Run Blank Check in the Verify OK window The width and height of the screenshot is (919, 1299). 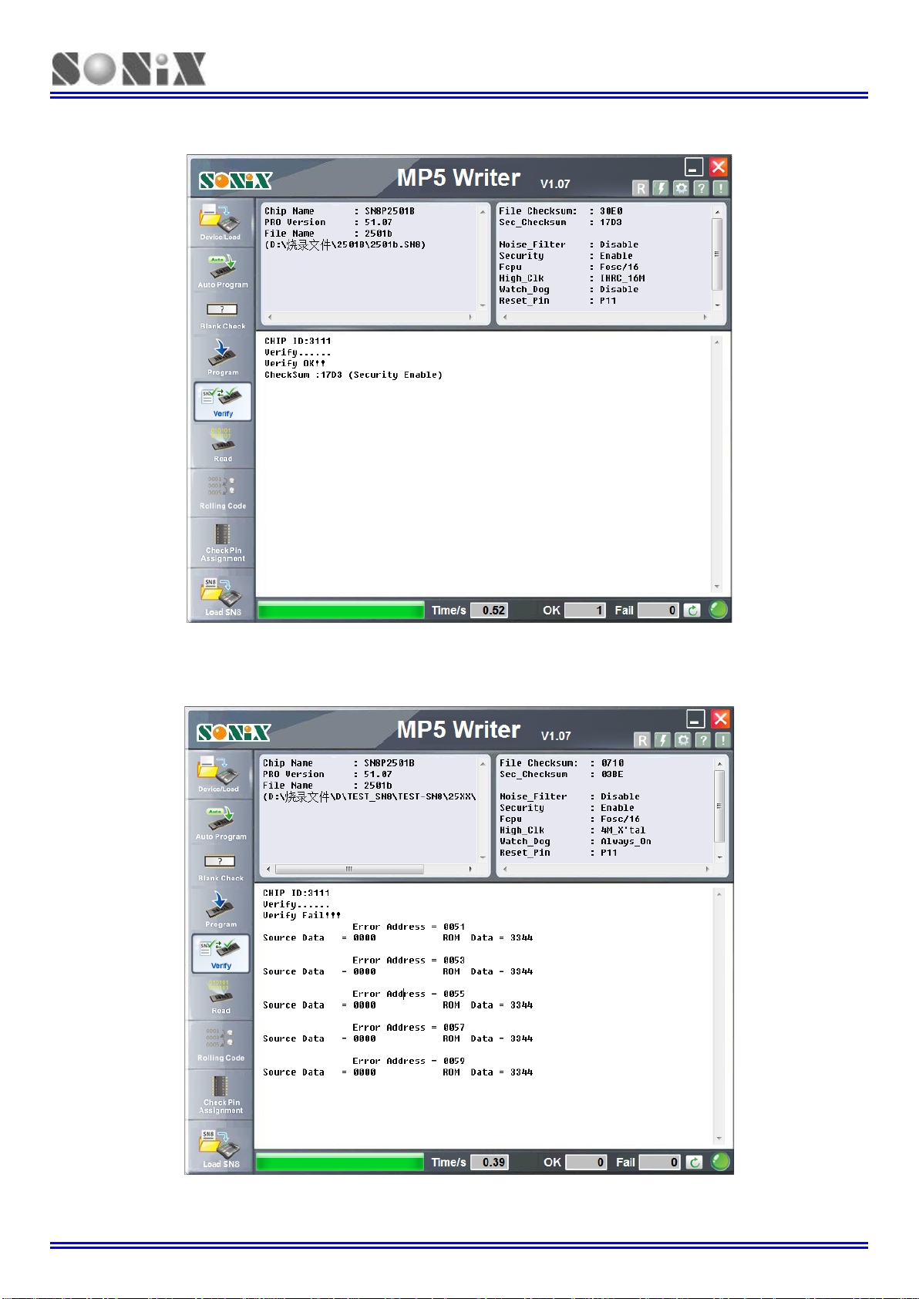(222, 316)
